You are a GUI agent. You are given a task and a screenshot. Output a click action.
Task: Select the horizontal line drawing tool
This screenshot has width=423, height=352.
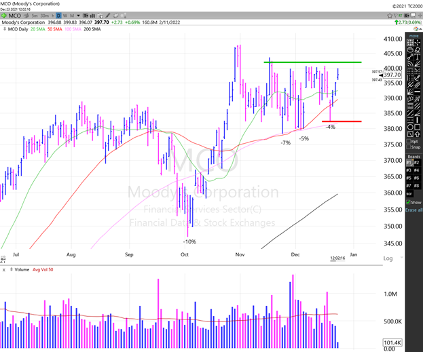(x=418, y=92)
